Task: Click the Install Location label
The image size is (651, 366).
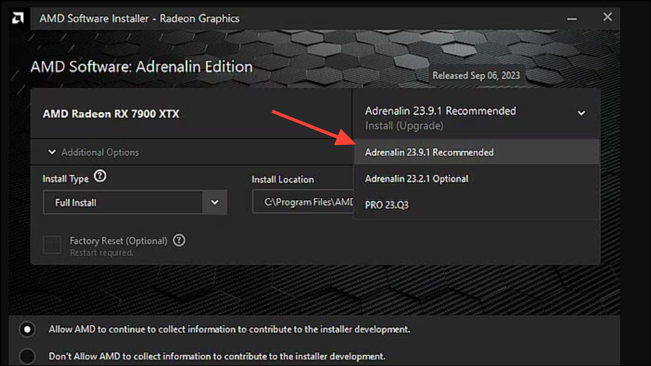Action: pyautogui.click(x=283, y=180)
